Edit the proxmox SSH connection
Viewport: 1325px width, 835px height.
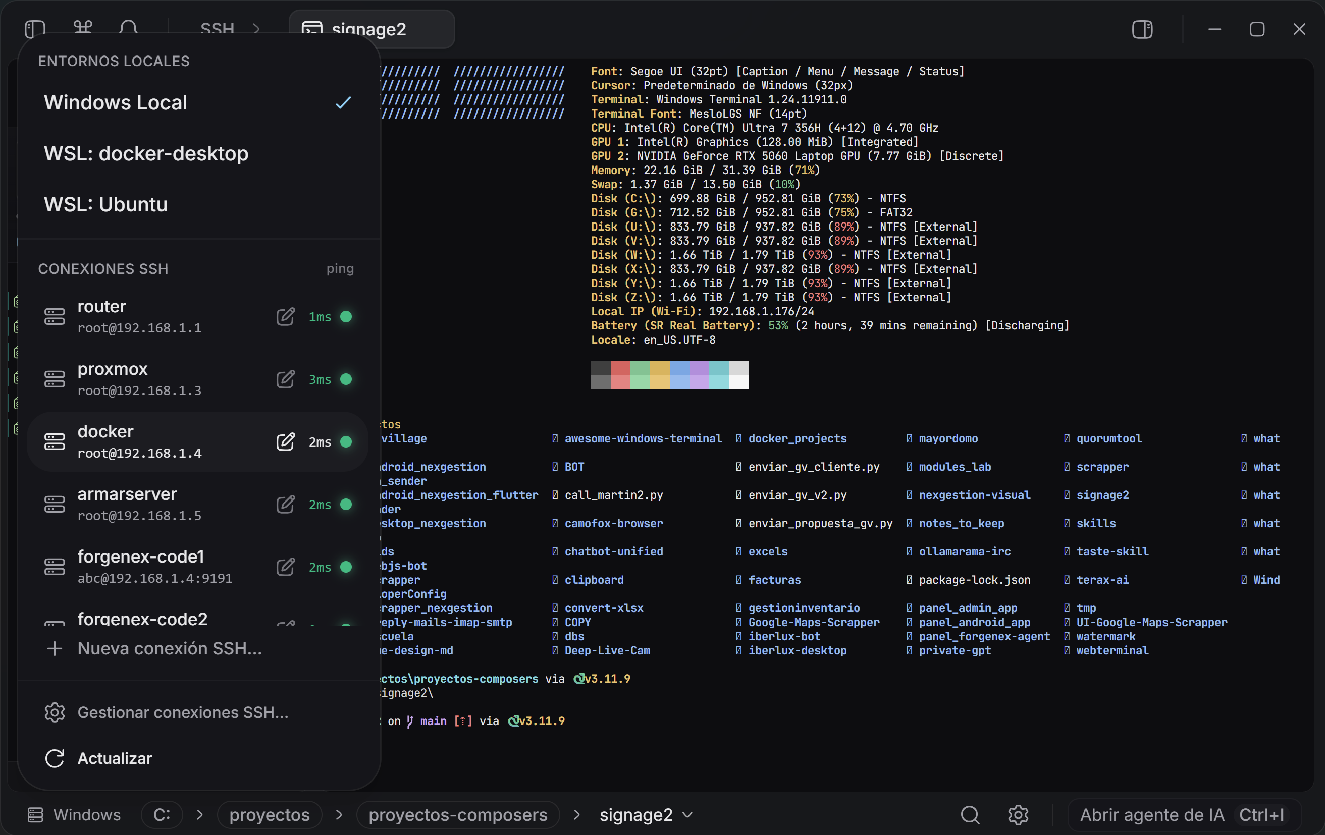(x=285, y=379)
